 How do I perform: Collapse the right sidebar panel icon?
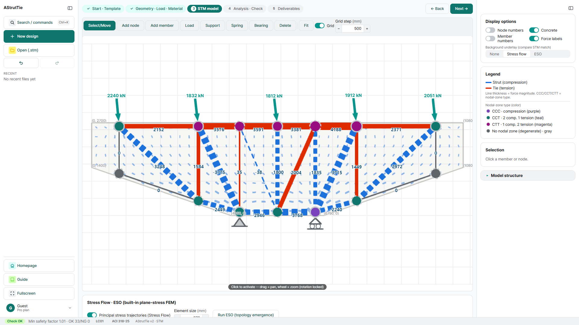point(571,8)
